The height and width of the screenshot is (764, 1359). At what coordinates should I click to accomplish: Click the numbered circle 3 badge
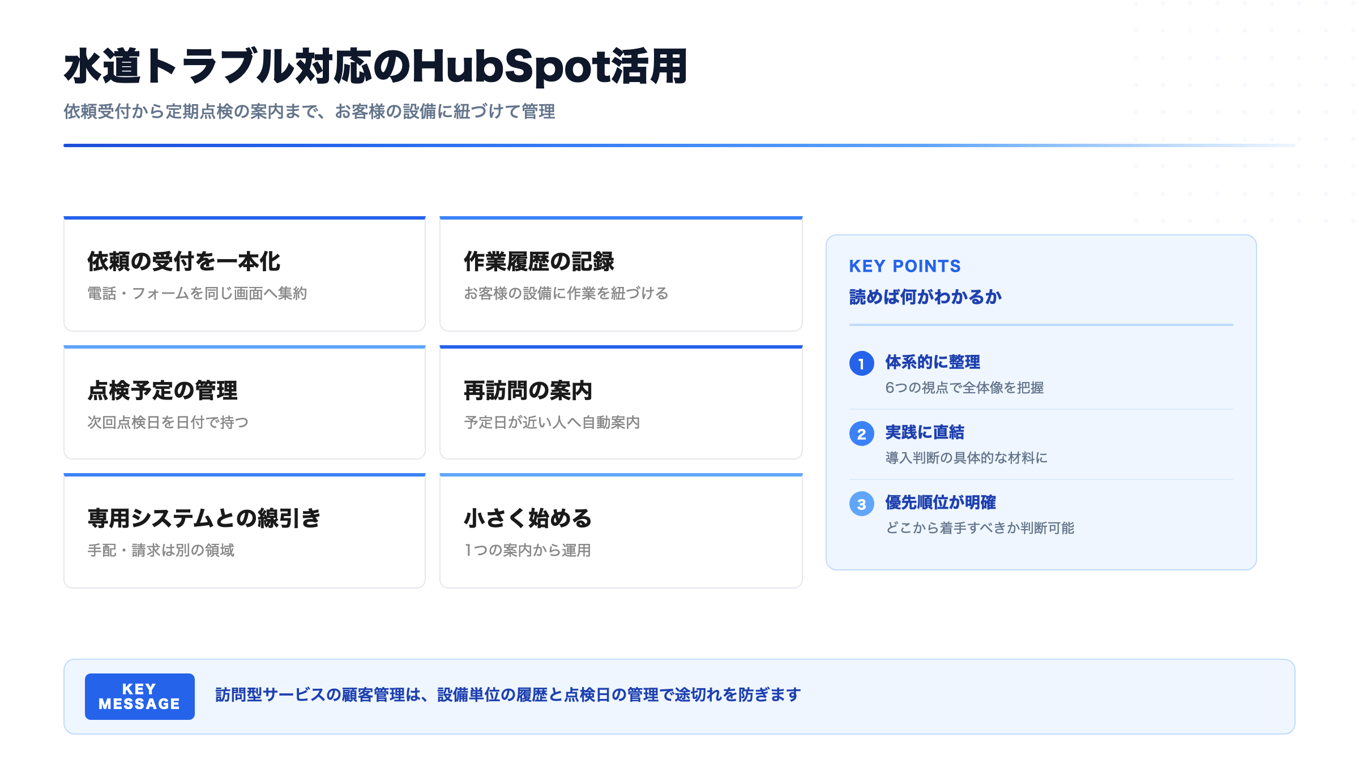tap(861, 504)
